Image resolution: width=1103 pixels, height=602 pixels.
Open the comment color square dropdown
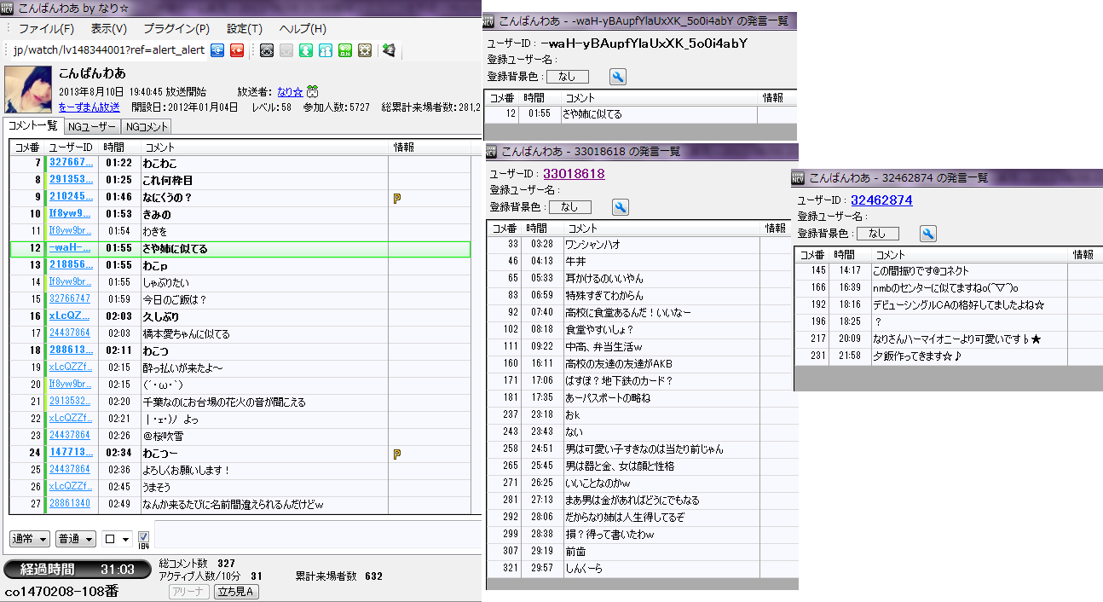[x=116, y=539]
